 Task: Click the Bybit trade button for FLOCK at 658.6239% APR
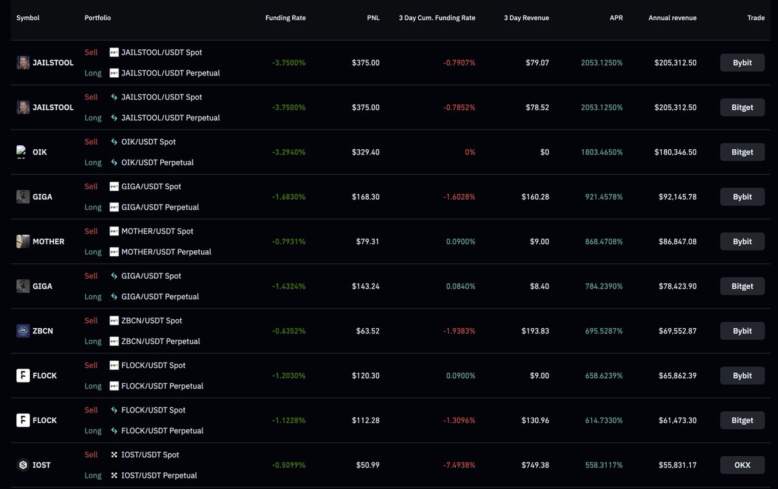(x=742, y=376)
